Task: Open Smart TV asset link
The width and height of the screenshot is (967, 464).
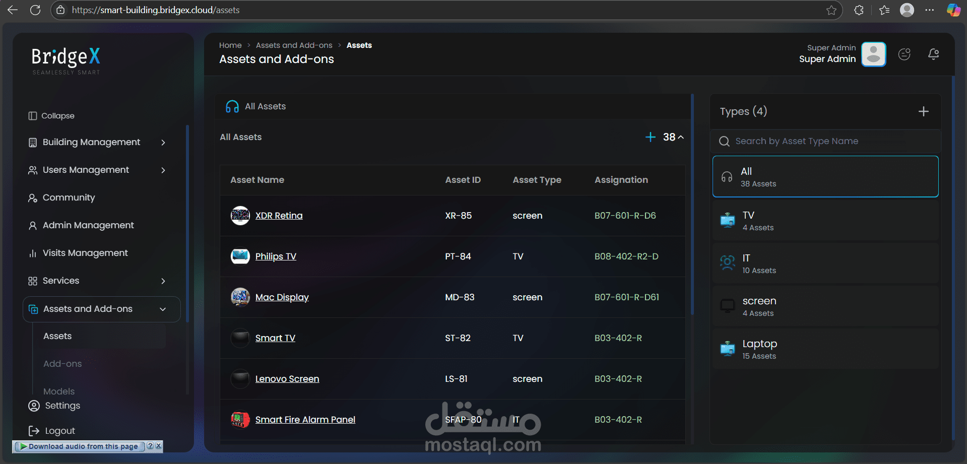Action: (275, 338)
